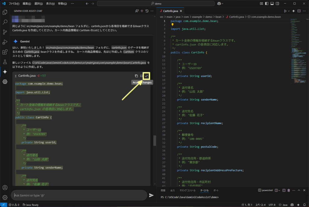This screenshot has height=207, width=309.
Task: Click the chat panel vertical scrollbar thumb
Action: pyautogui.click(x=155, y=140)
